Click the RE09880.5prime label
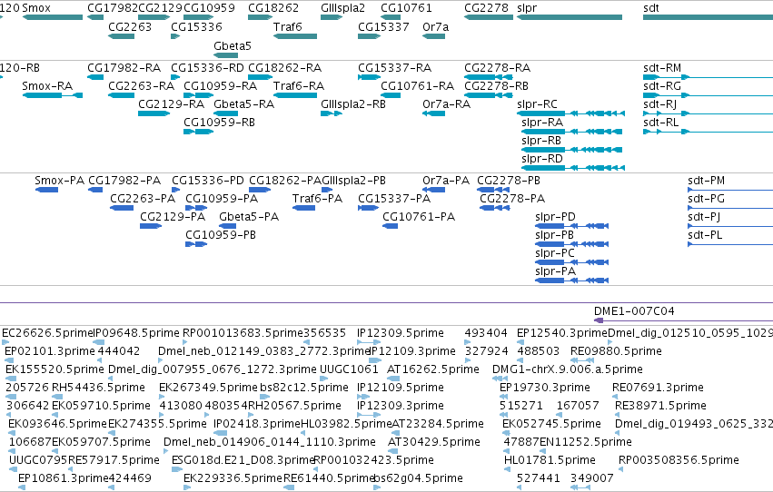Viewport: 773px width, 492px height. pos(616,351)
